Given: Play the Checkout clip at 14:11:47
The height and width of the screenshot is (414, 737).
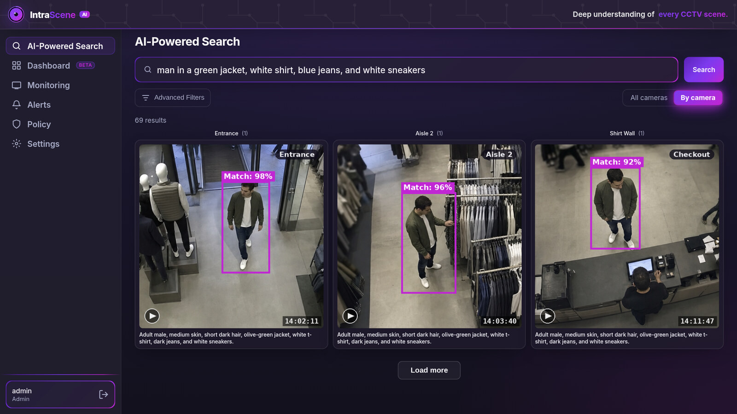Looking at the screenshot, I should [547, 316].
